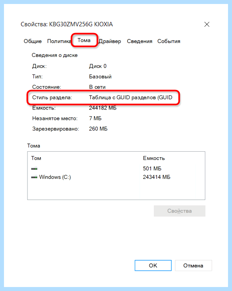Image resolution: width=232 pixels, height=291 pixels.
Task: Click the Незанятое место label
Action: click(x=55, y=118)
